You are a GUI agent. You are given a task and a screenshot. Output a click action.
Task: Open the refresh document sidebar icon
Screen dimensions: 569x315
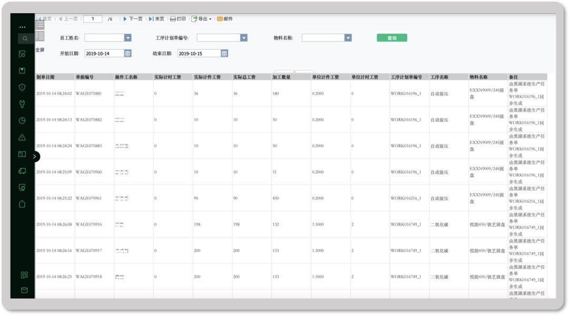pyautogui.click(x=22, y=54)
